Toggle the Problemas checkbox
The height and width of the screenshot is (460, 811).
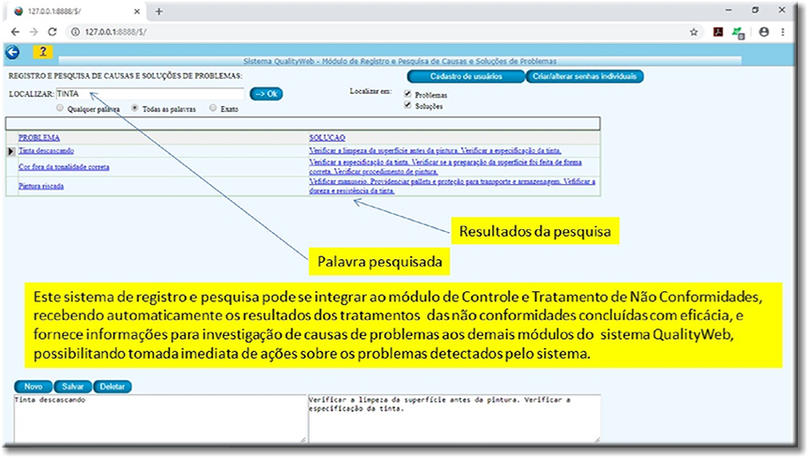(407, 94)
